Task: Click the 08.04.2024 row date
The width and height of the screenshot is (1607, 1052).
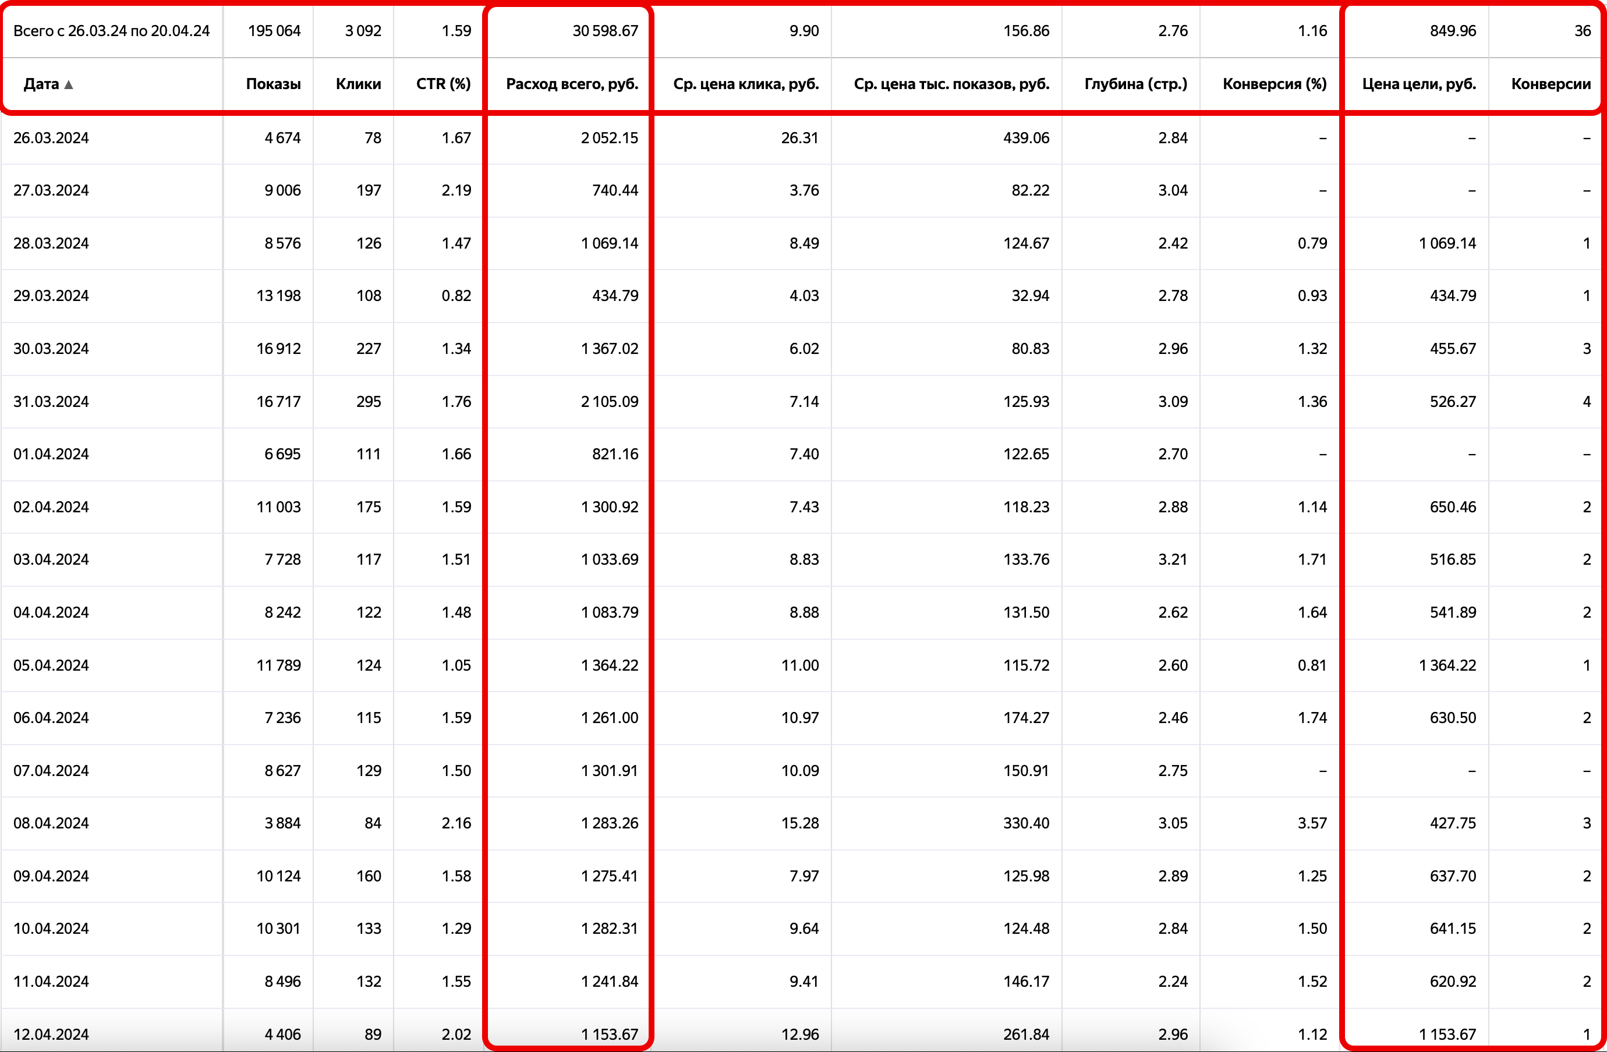Action: point(51,823)
